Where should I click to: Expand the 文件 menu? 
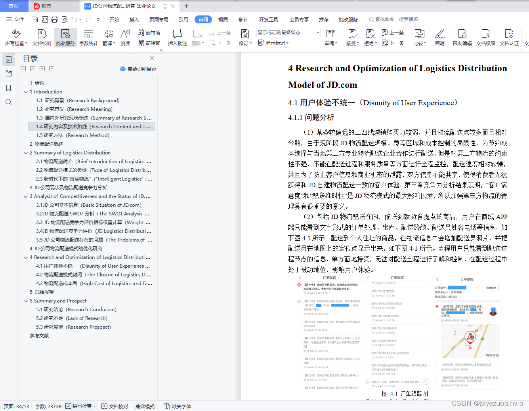(15, 19)
